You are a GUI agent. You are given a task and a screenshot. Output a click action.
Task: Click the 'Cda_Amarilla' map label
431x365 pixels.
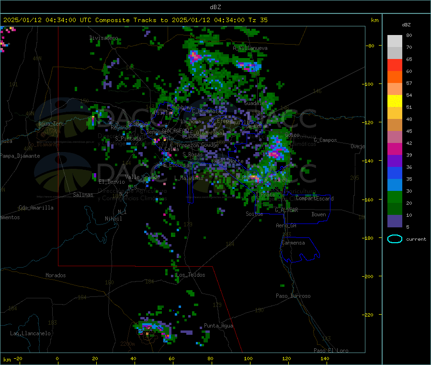point(36,208)
